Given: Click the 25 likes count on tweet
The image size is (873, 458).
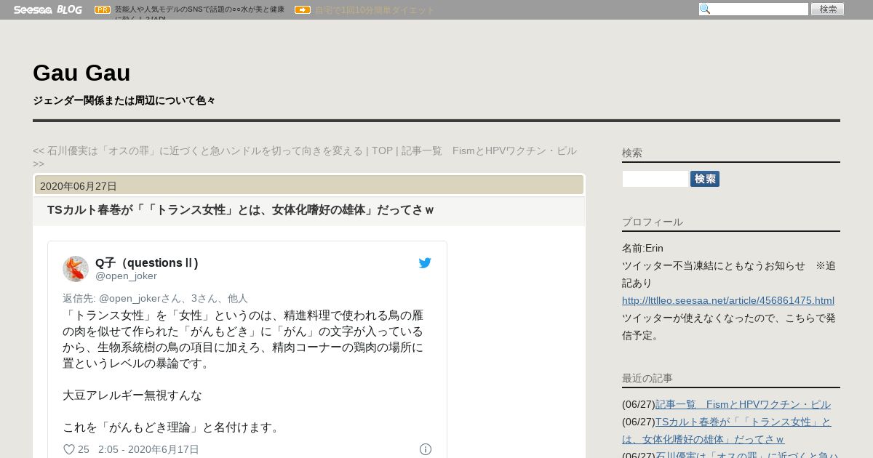Looking at the screenshot, I should point(84,449).
